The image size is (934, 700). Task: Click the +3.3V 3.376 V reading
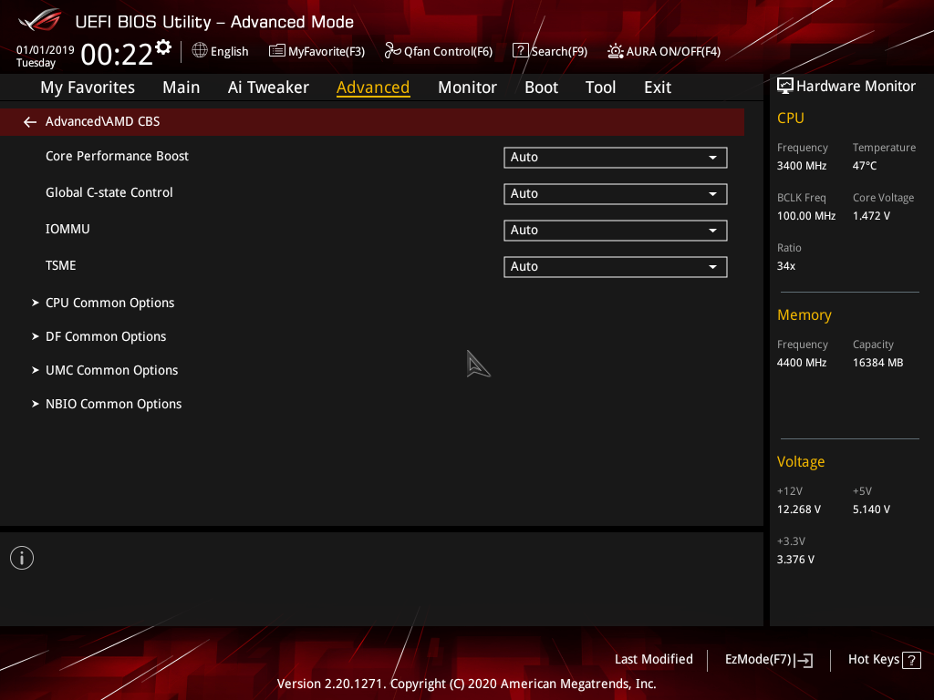795,560
